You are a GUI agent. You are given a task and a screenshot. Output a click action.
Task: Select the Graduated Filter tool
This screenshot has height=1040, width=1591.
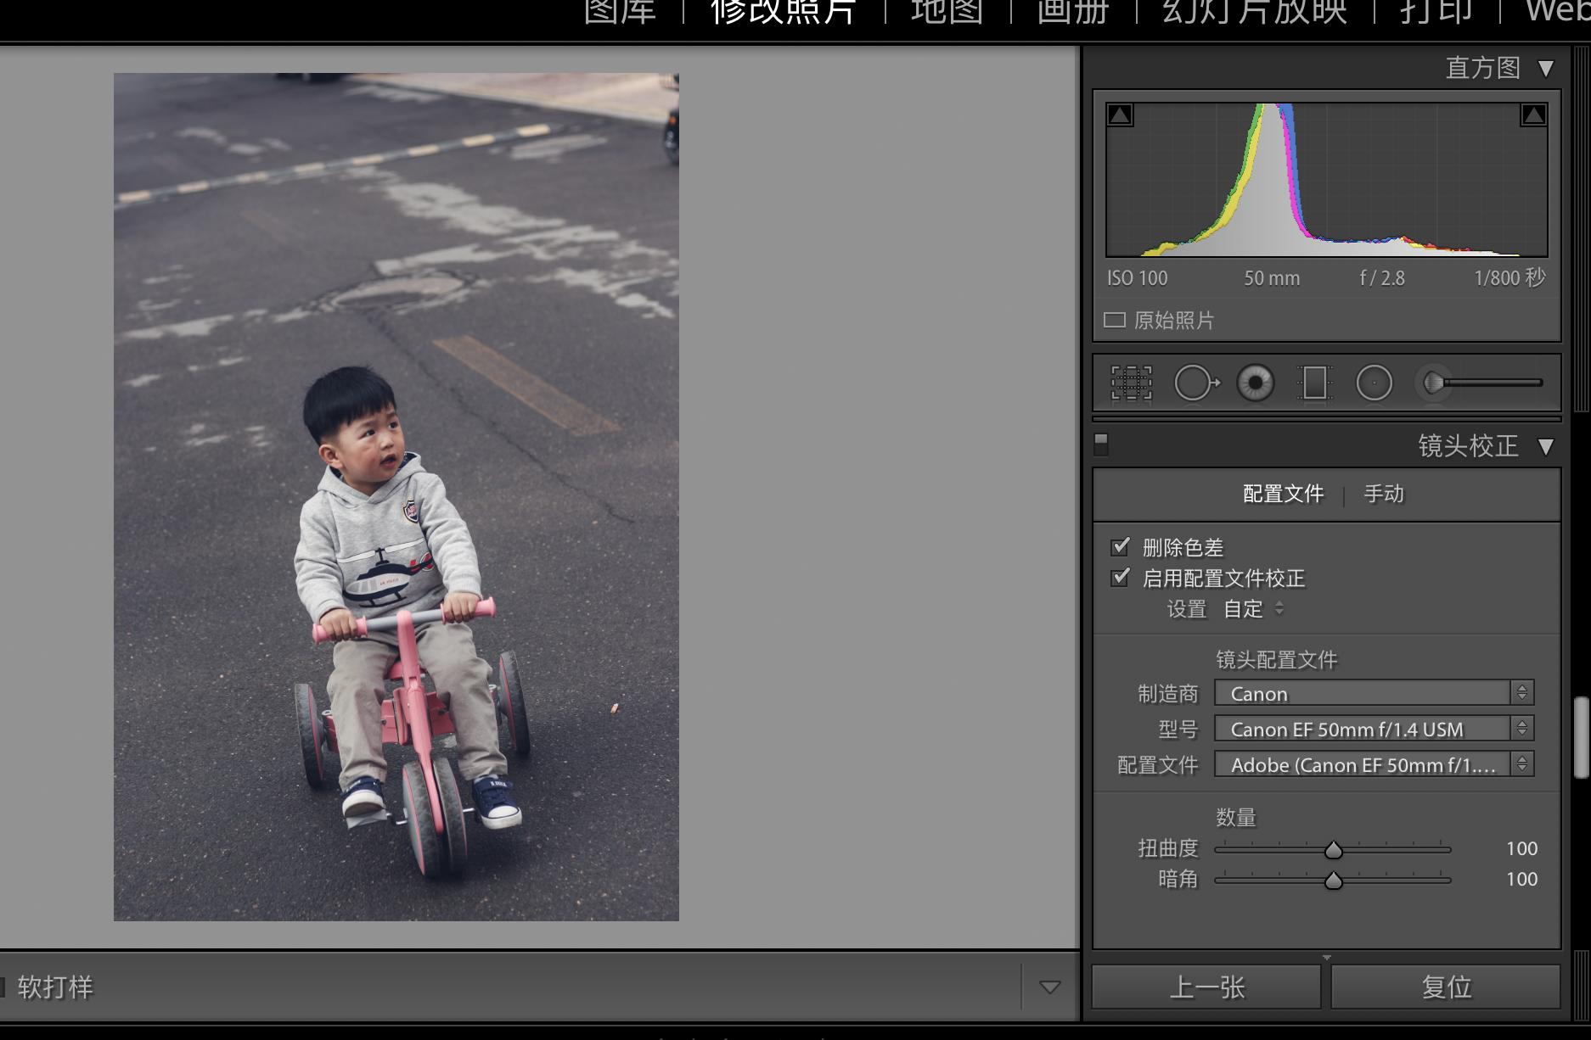(x=1314, y=383)
